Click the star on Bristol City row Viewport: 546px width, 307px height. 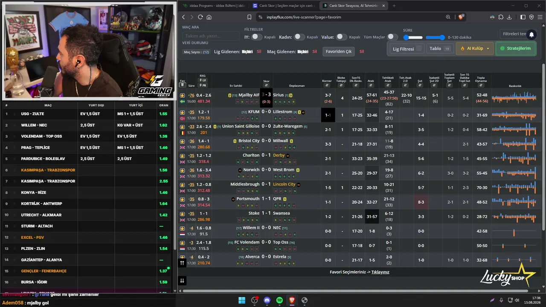click(x=183, y=141)
